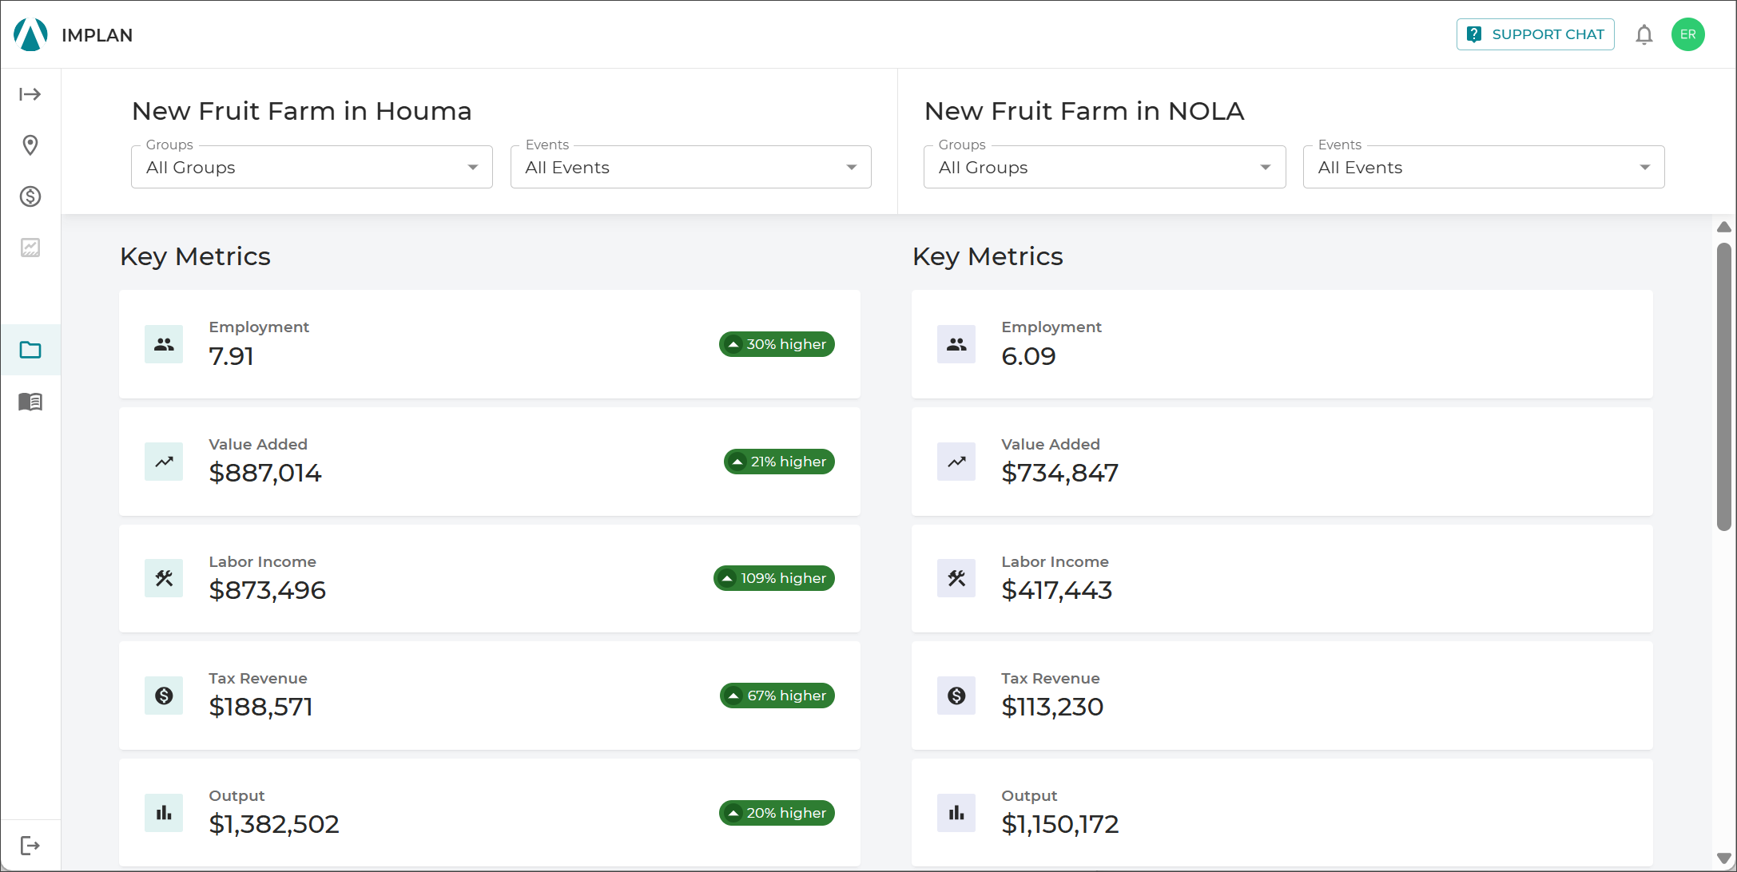Open the ER user avatar menu

coord(1687,34)
